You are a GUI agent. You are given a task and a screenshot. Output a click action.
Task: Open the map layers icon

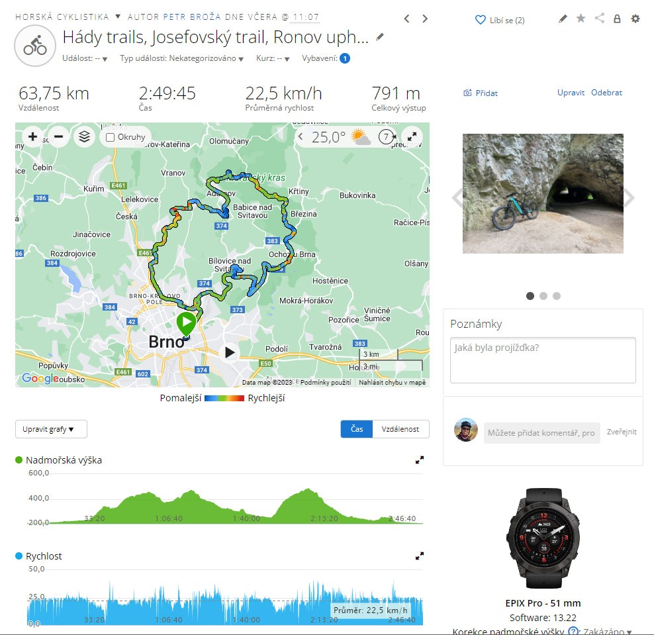tap(84, 136)
